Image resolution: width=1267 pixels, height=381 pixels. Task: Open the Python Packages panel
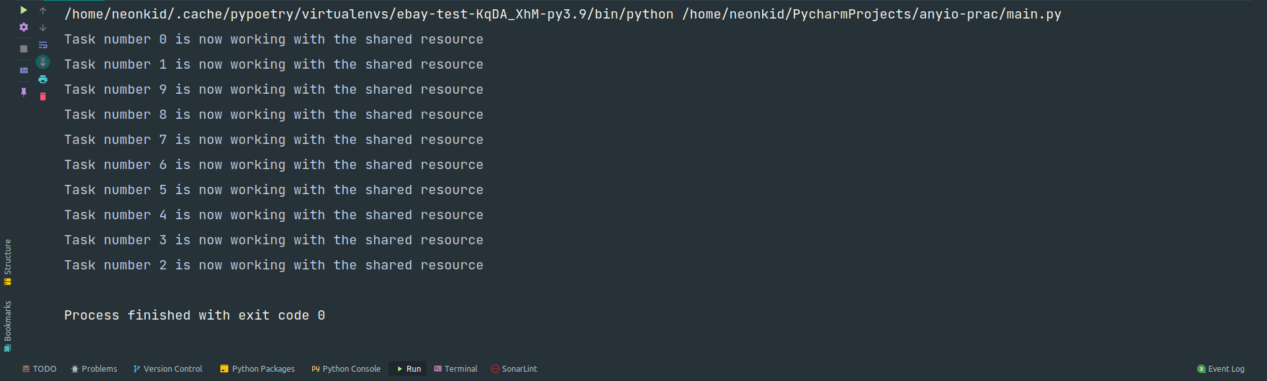point(257,369)
